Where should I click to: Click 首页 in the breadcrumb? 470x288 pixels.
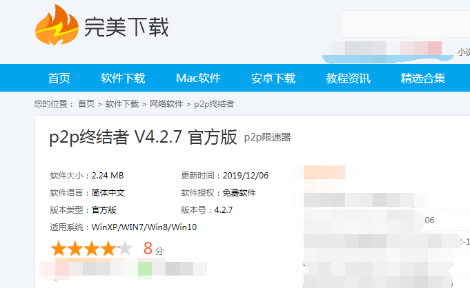86,104
